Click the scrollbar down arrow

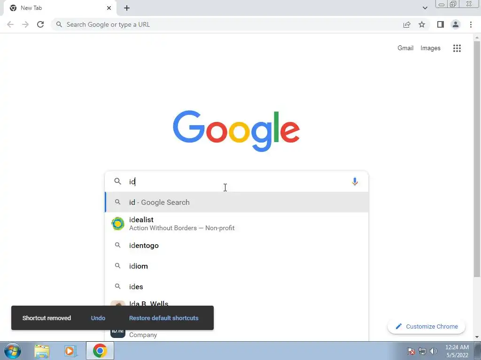pyautogui.click(x=477, y=337)
